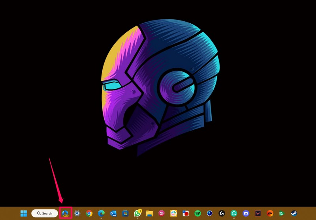Launch Discord from the taskbar
Image resolution: width=316 pixels, height=220 pixels.
[246, 213]
